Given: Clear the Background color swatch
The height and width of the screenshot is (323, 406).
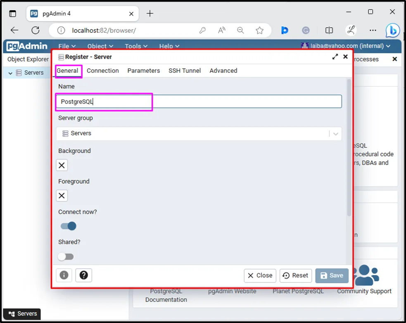Looking at the screenshot, I should point(62,165).
